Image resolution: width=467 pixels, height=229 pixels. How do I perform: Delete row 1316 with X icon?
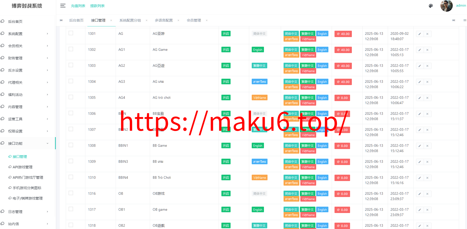[427, 194]
